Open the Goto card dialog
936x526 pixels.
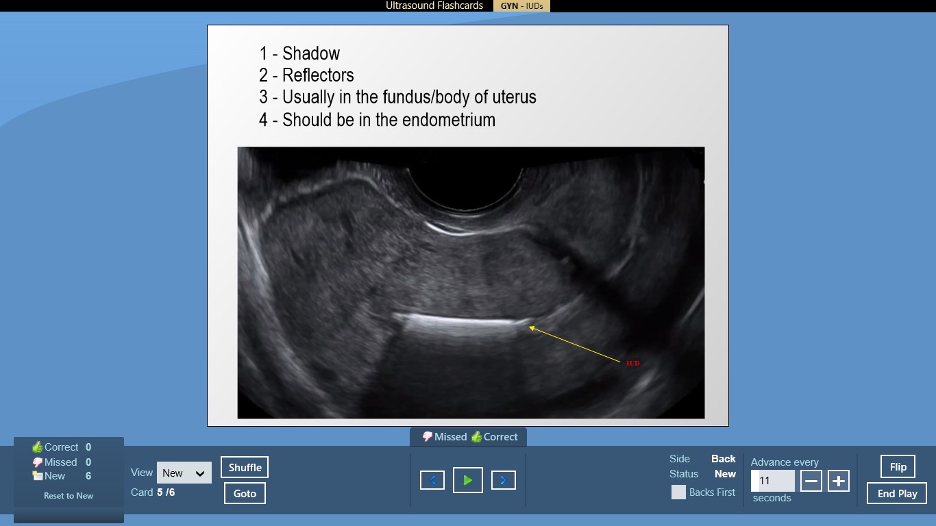245,493
